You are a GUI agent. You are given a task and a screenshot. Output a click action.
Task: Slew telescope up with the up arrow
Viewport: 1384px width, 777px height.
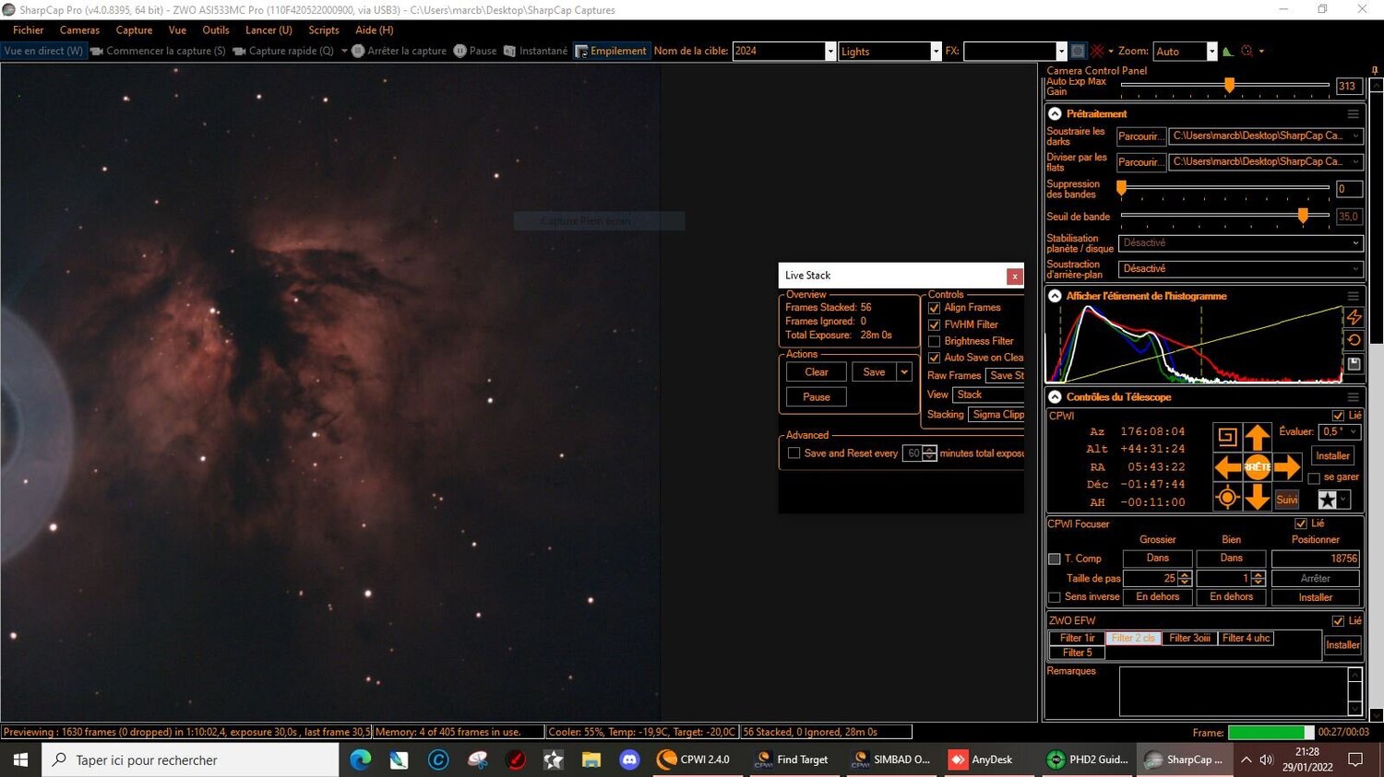pos(1257,437)
